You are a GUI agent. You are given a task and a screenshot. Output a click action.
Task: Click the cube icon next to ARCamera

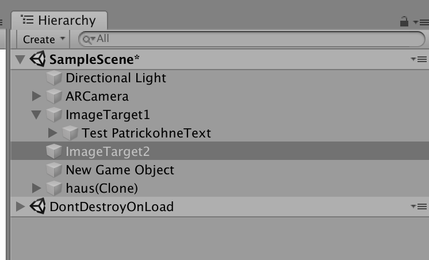[54, 97]
